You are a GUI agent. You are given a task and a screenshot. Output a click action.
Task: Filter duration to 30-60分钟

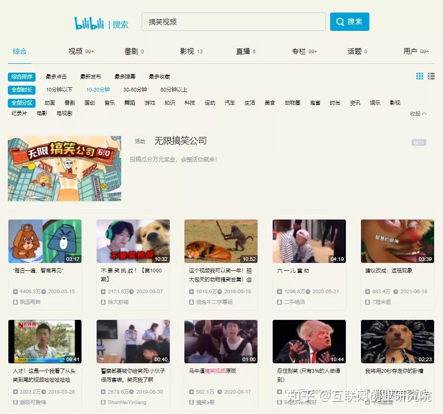[135, 90]
